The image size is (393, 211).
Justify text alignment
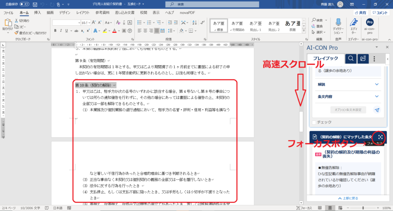[157, 31]
